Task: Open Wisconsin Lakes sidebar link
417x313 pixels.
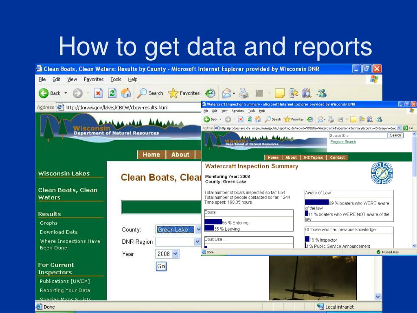Action: [64, 174]
